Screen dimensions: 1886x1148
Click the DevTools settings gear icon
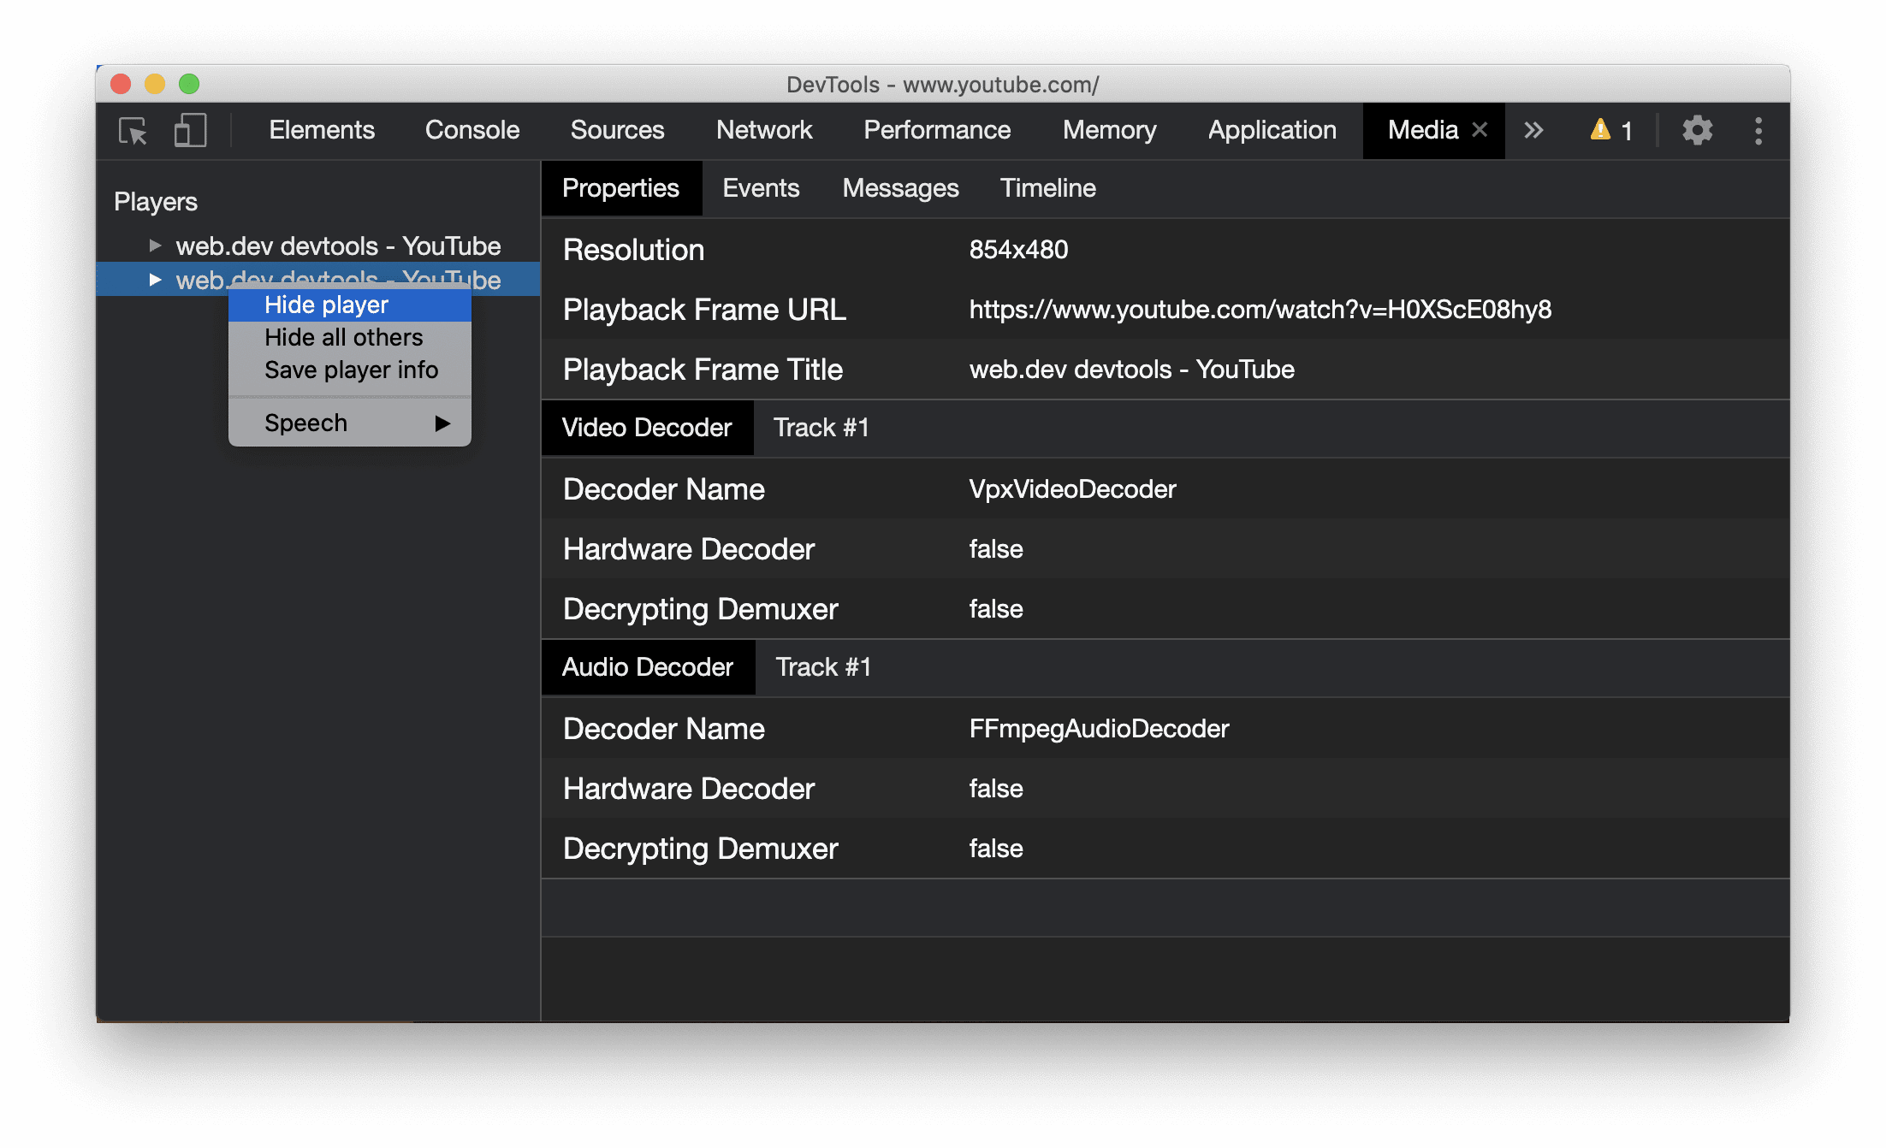1698,131
